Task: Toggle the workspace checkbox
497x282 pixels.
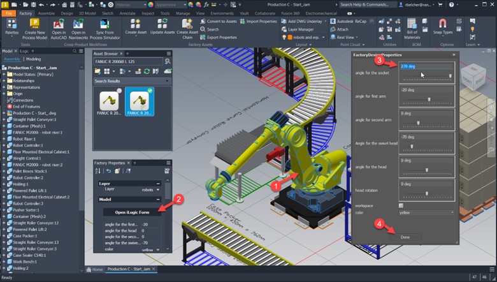Action: click(x=401, y=205)
